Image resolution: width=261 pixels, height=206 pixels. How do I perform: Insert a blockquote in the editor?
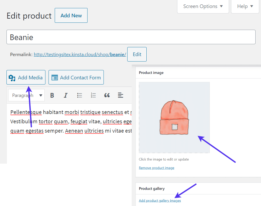[107, 95]
